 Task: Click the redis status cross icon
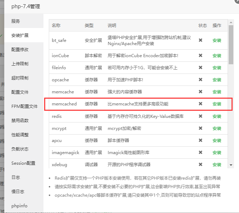[201, 116]
